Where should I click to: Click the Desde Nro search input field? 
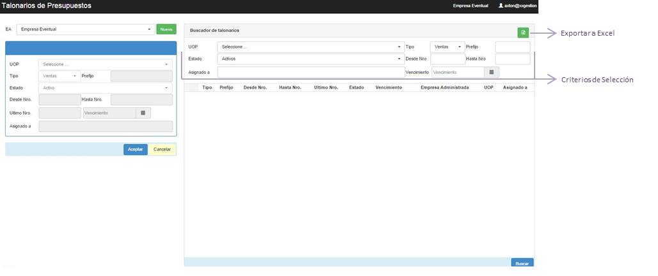(447, 59)
